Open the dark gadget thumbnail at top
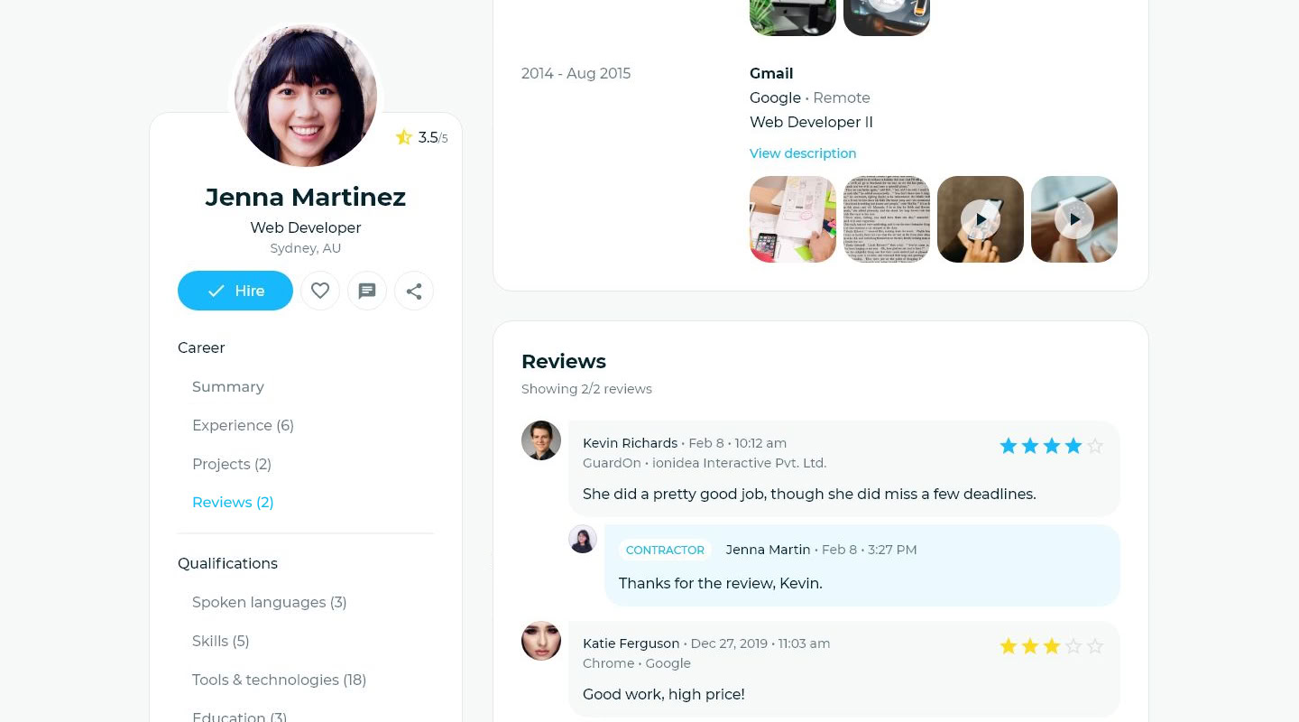This screenshot has height=722, width=1299. [887, 17]
